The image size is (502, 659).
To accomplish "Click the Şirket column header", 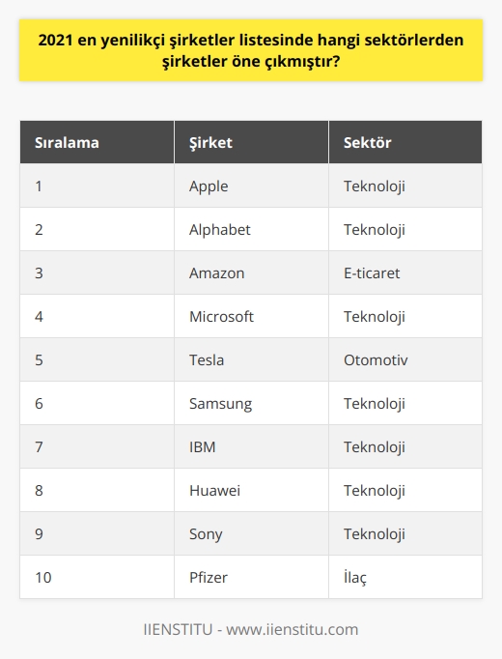I will click(251, 142).
